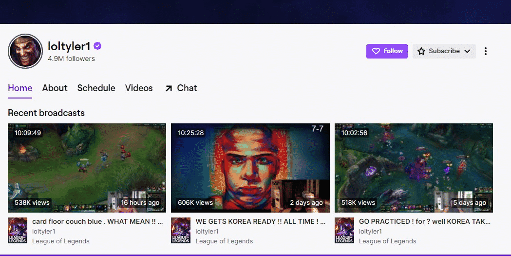Open the Schedule tab

[96, 88]
